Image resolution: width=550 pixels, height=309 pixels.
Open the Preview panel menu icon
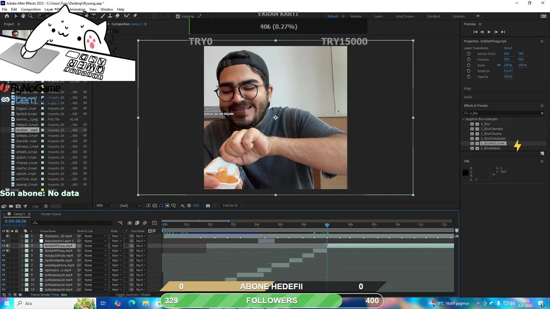point(480,24)
